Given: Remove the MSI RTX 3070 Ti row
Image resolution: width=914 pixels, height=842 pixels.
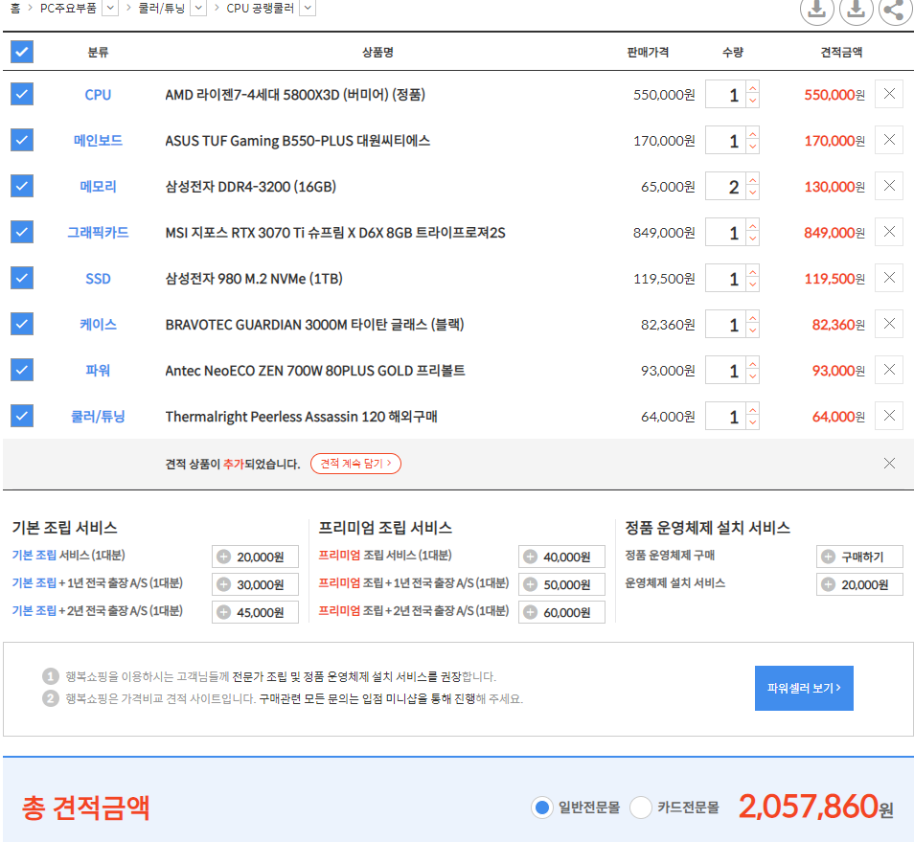Looking at the screenshot, I should coord(889,232).
